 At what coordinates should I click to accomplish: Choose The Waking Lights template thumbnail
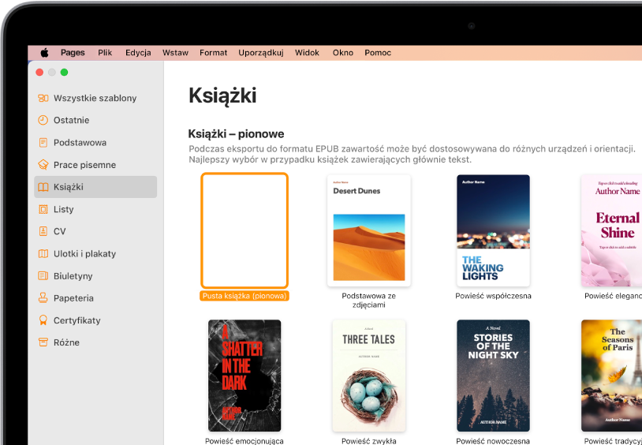tap(494, 230)
